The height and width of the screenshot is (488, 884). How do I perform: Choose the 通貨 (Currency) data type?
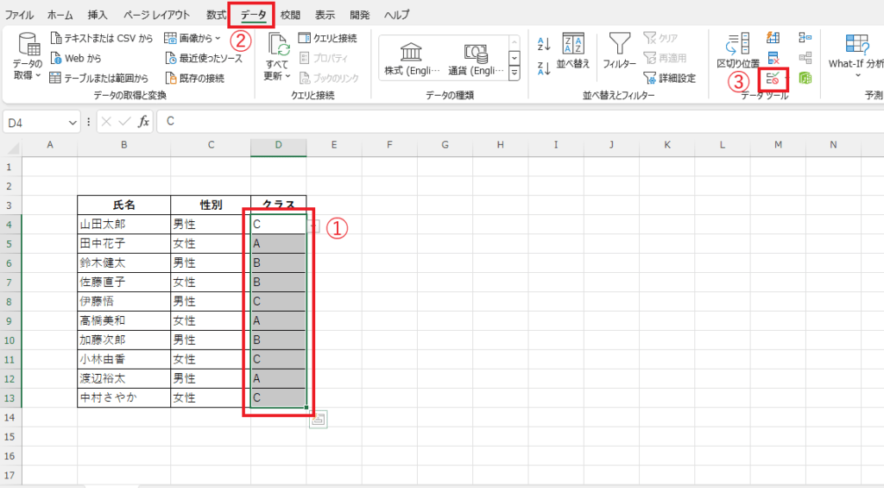(476, 59)
